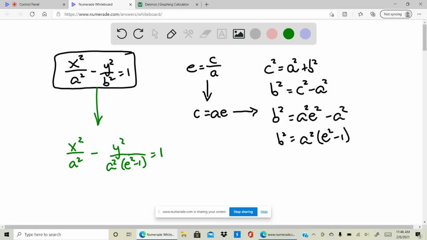The height and width of the screenshot is (240, 427).
Task: Pick the text box tool
Action: pyautogui.click(x=222, y=34)
